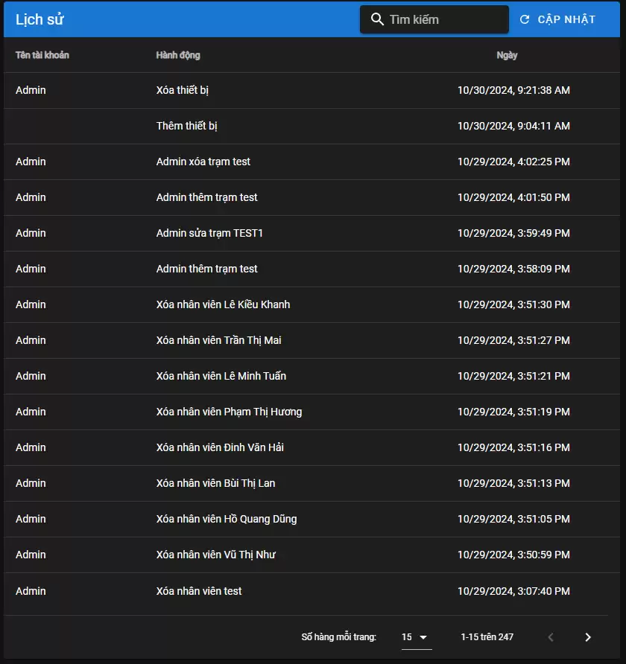The height and width of the screenshot is (664, 626).
Task: Click the Admin xóa trạm test entry
Action: pos(203,162)
